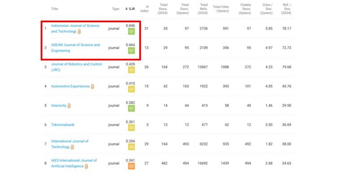344x178 pixels.
Task: Select ref per doc value 78.17
Action: click(x=287, y=29)
